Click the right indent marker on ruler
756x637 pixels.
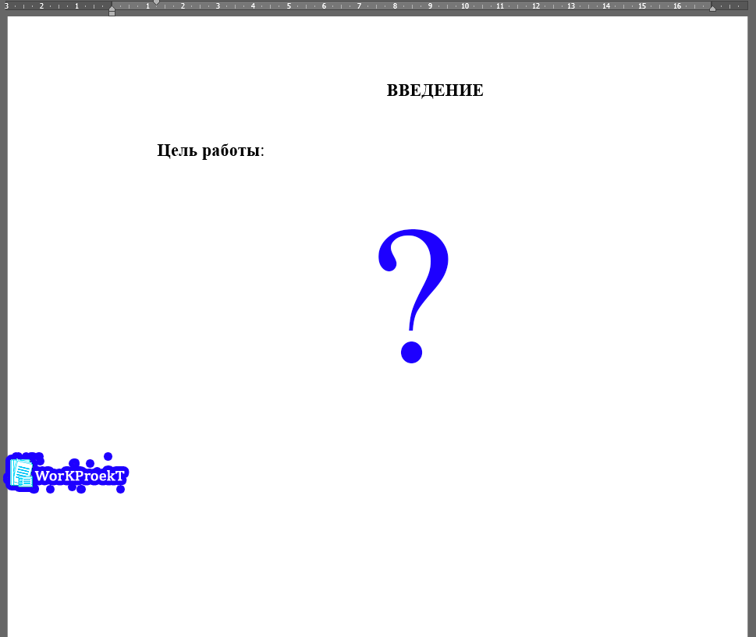pyautogui.click(x=712, y=8)
